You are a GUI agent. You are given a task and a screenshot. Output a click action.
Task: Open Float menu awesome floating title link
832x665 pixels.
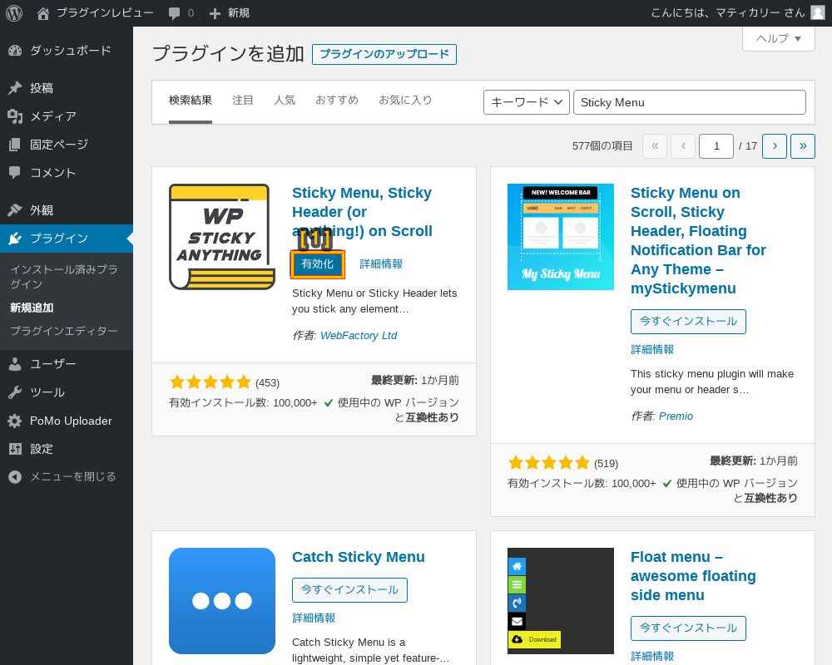click(x=693, y=576)
